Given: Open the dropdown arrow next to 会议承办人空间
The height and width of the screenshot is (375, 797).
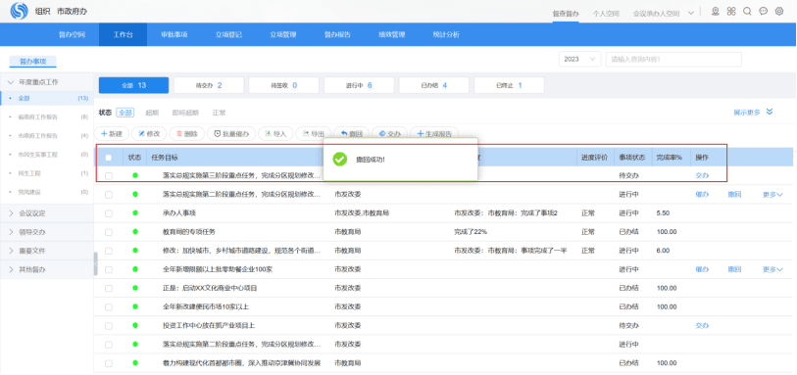Looking at the screenshot, I should tap(691, 13).
